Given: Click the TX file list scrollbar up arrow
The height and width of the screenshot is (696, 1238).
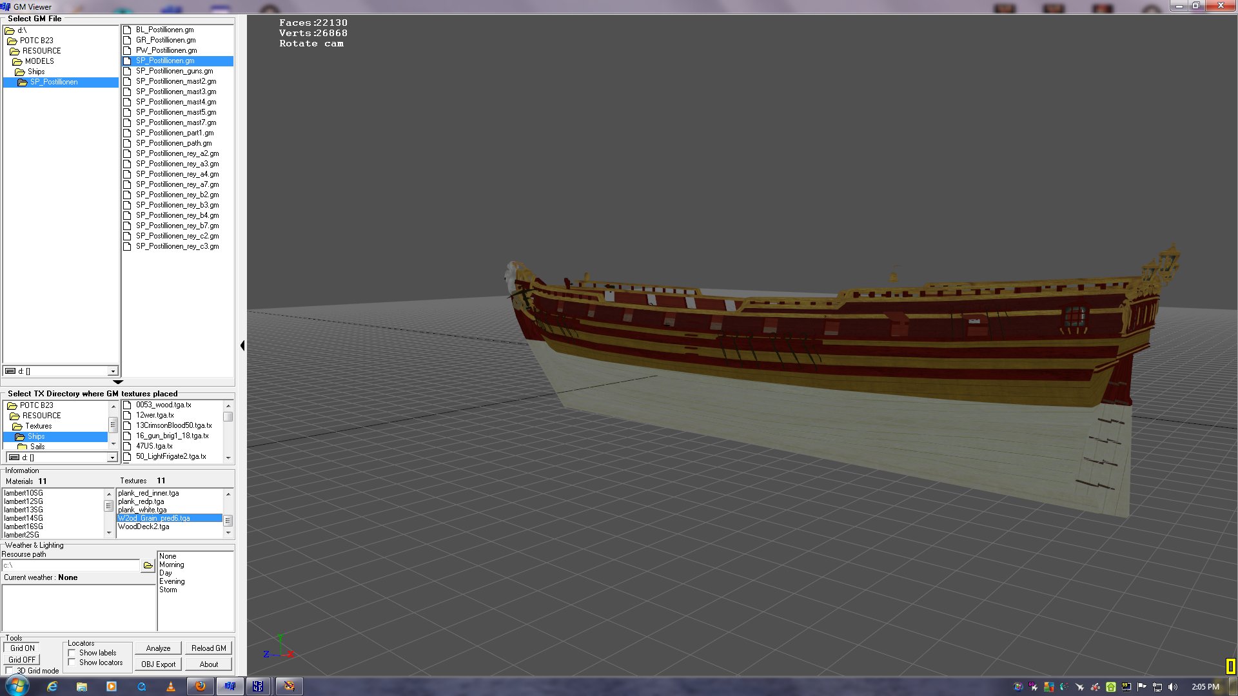Looking at the screenshot, I should (x=228, y=405).
